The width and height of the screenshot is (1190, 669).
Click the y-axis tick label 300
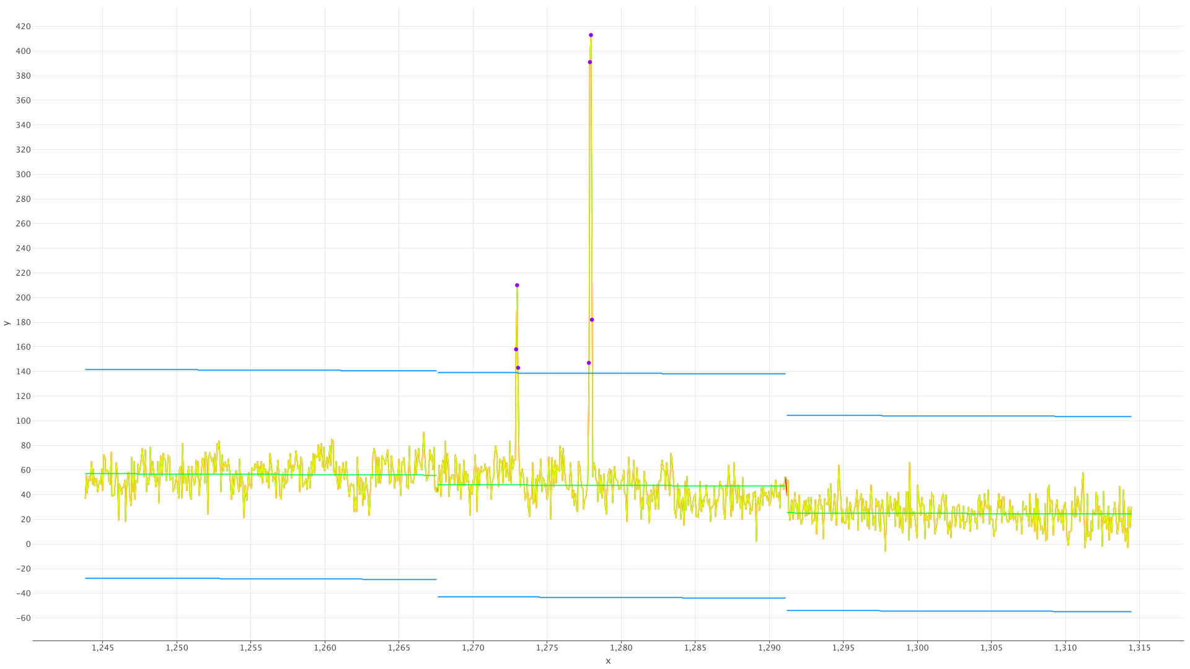tap(24, 175)
